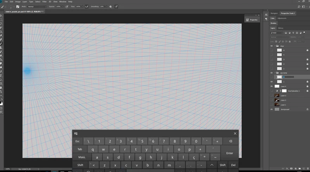Screen dimensions: 310x172
Task: Open the Opacity slider dropdown arrow
Action: click(62, 7)
